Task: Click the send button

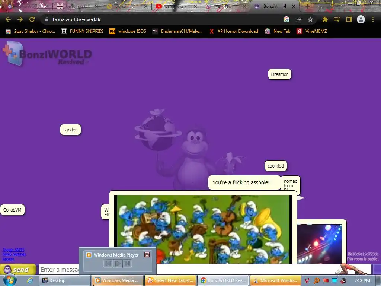Action: tap(18, 270)
